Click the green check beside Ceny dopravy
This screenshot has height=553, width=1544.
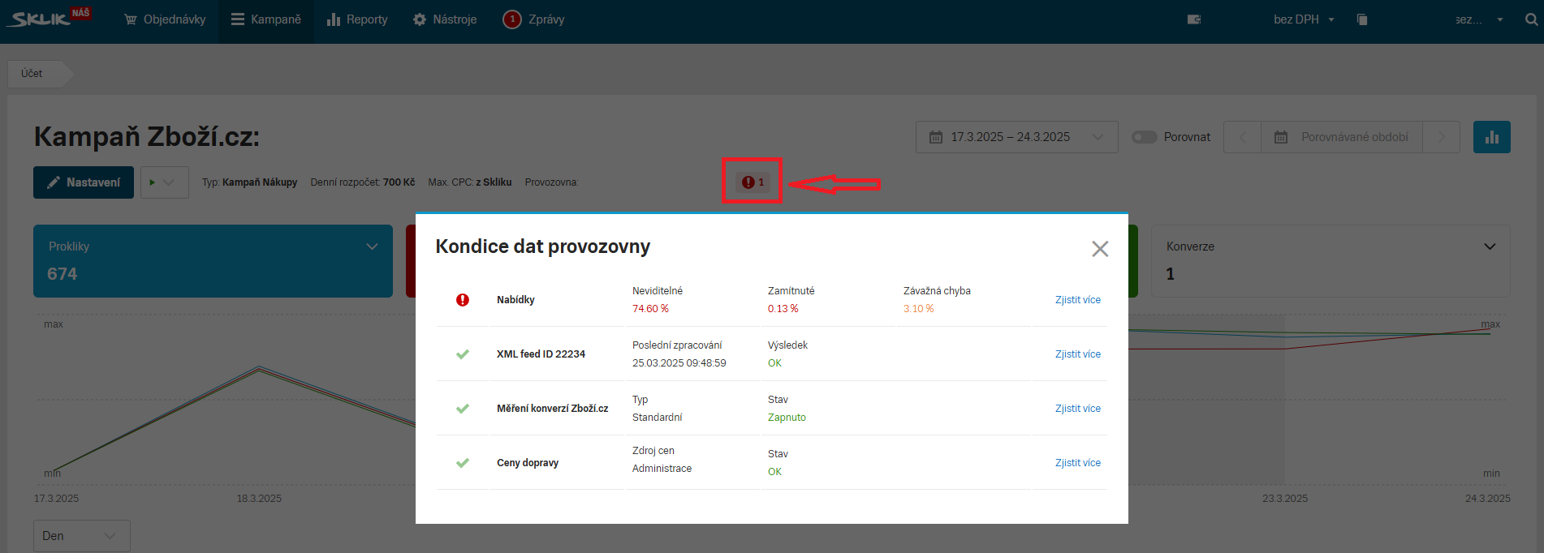coord(463,463)
